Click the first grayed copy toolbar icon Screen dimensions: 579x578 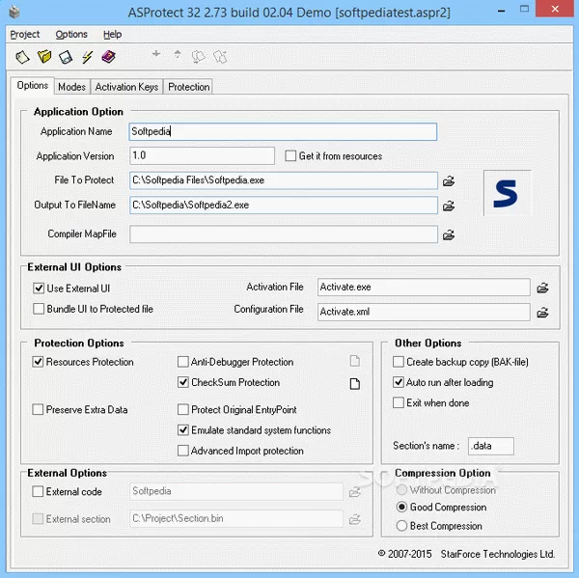click(198, 57)
